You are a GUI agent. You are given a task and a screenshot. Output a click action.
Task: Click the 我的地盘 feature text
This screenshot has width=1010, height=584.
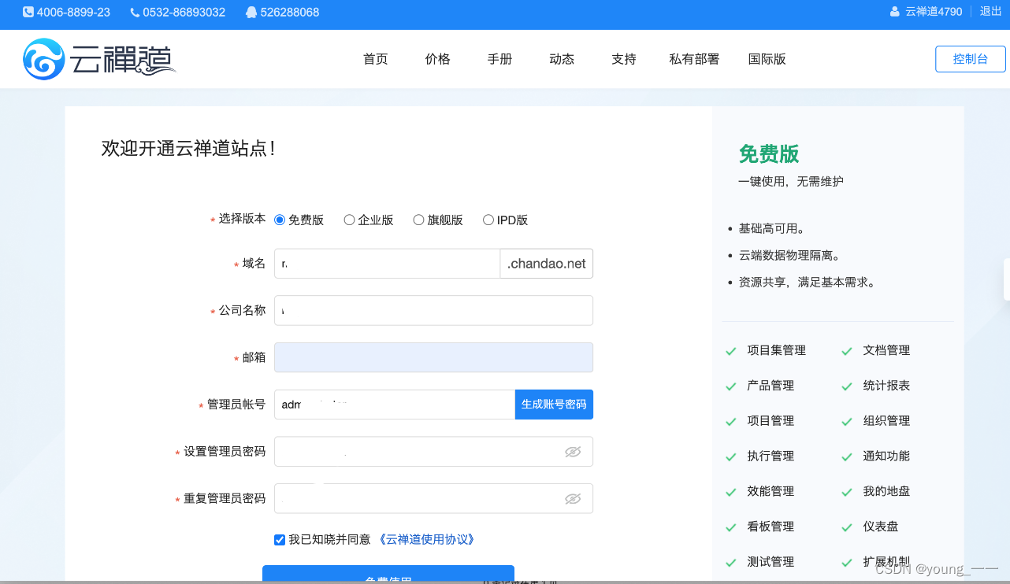(x=886, y=491)
